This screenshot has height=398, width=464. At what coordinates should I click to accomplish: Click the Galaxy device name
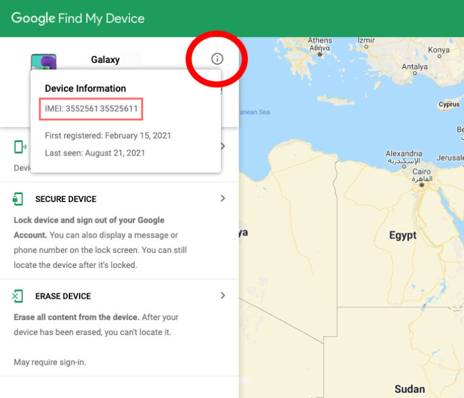(x=105, y=59)
